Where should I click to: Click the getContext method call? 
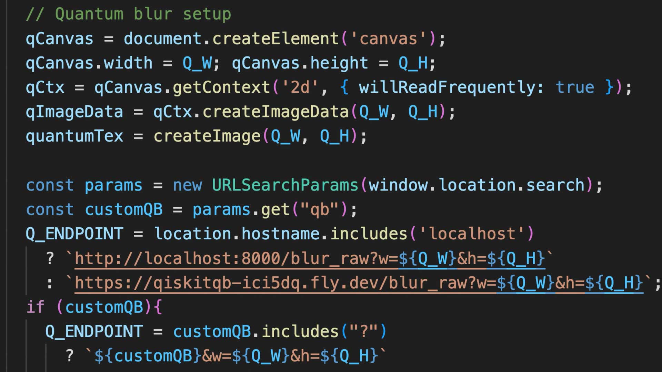pos(221,87)
